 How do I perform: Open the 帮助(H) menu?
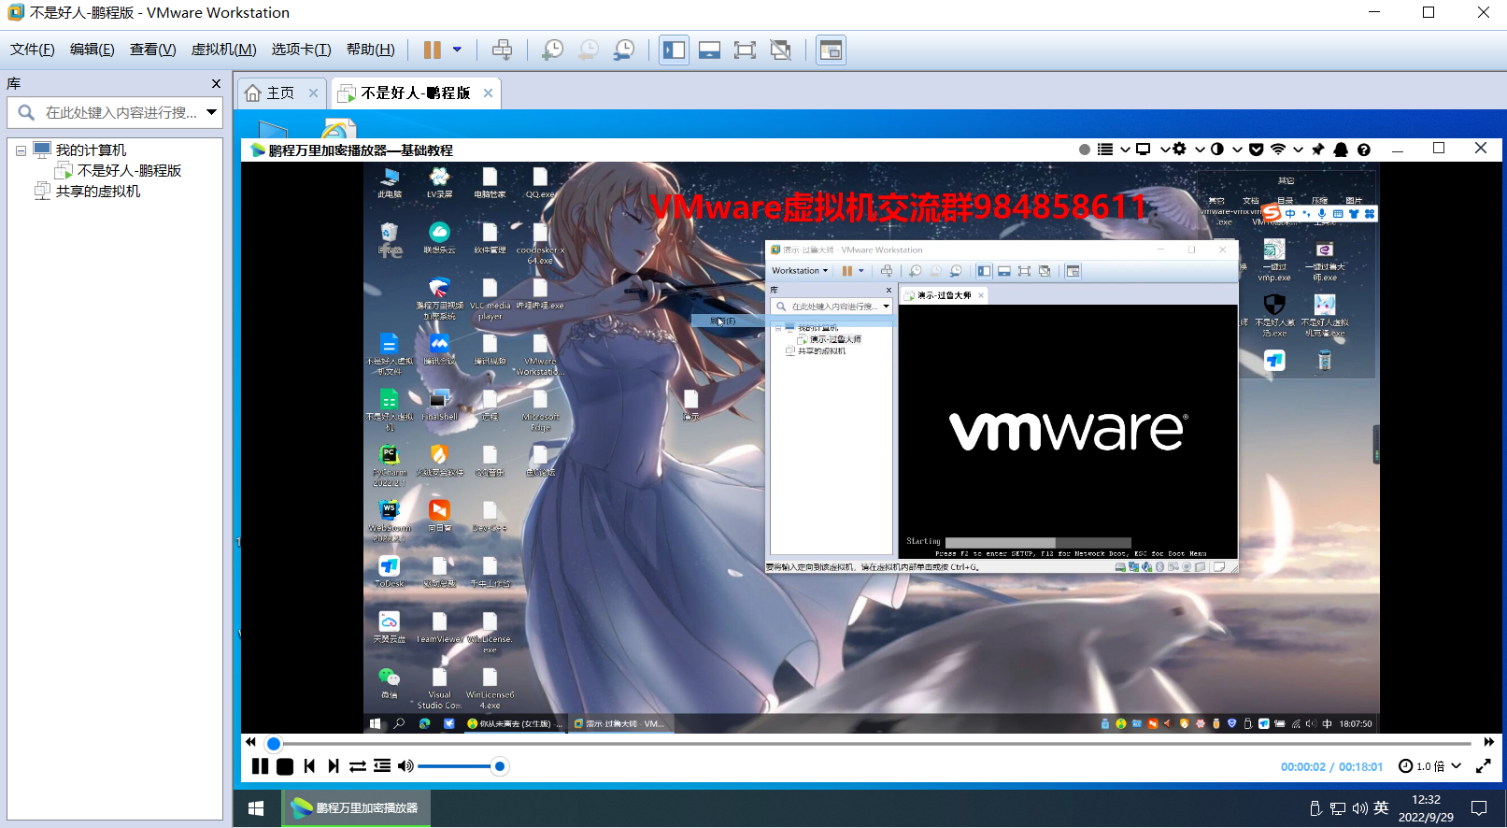click(371, 50)
